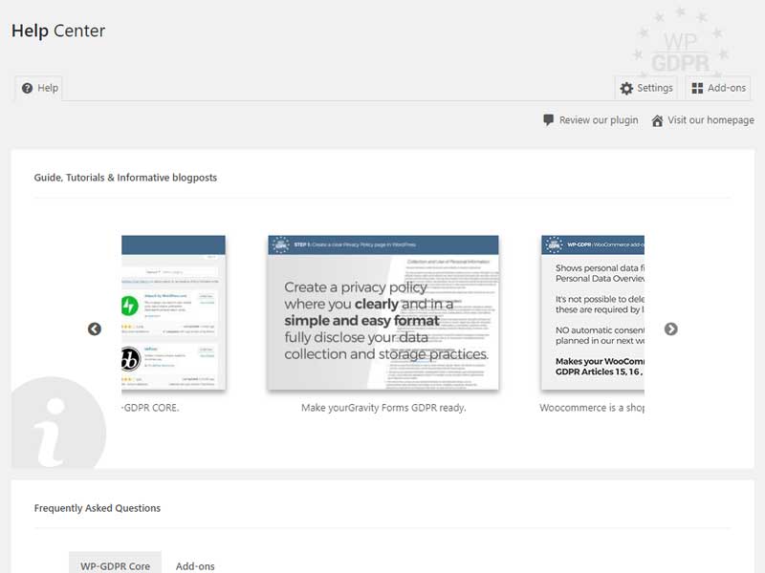The height and width of the screenshot is (573, 765).
Task: Click Review our plugin link
Action: [x=591, y=120]
